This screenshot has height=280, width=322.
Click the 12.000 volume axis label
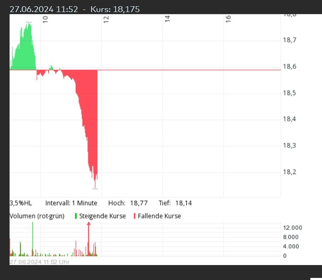pyautogui.click(x=292, y=228)
